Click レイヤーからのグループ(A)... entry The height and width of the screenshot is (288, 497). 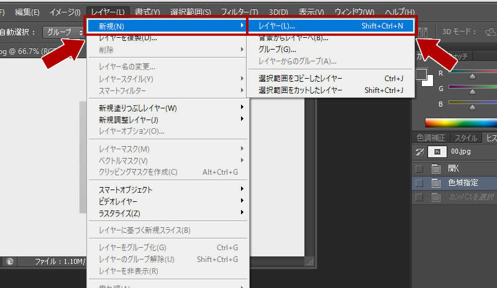click(331, 61)
